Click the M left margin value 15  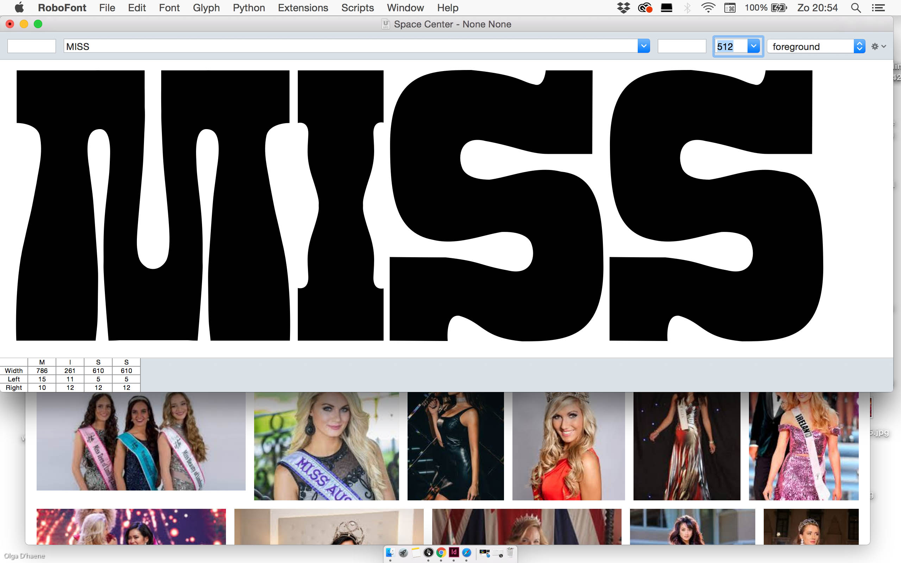point(42,379)
